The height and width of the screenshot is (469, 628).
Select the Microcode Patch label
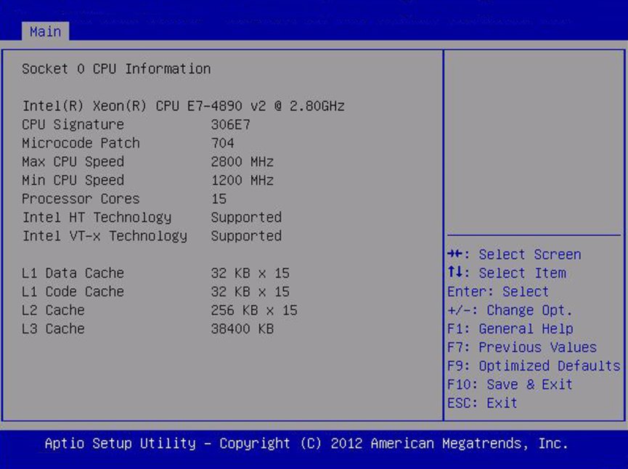click(x=81, y=143)
